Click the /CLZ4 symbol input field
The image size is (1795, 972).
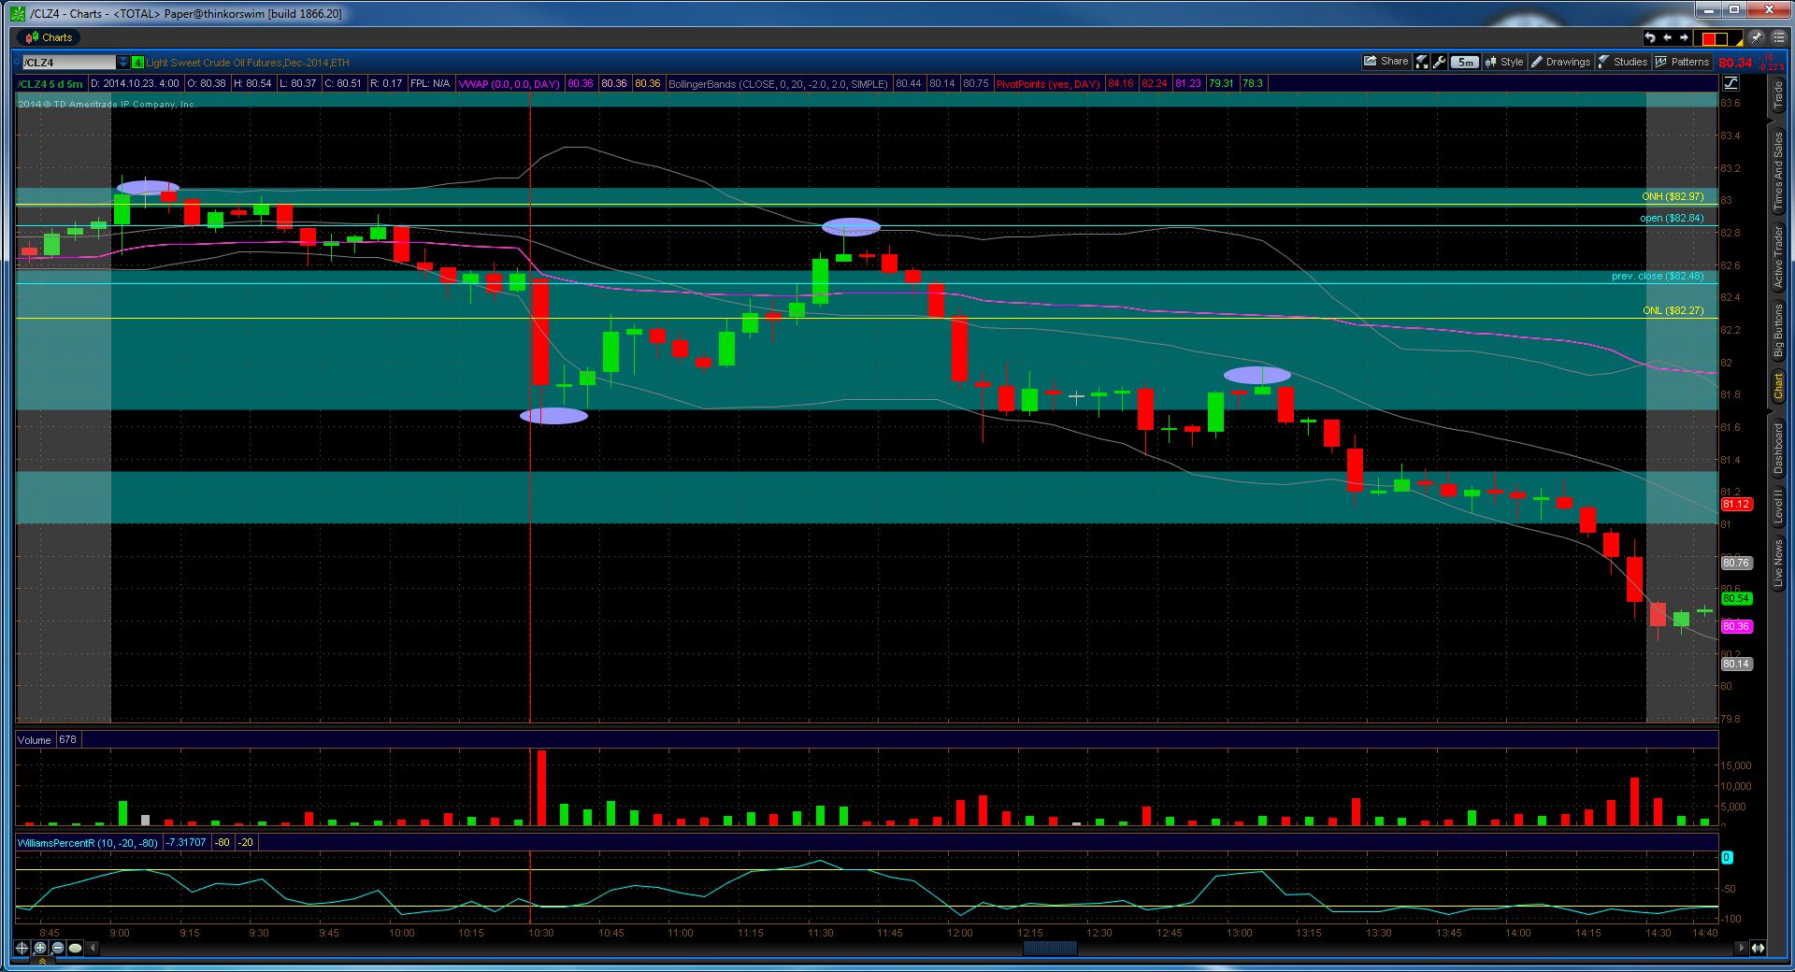pyautogui.click(x=68, y=63)
